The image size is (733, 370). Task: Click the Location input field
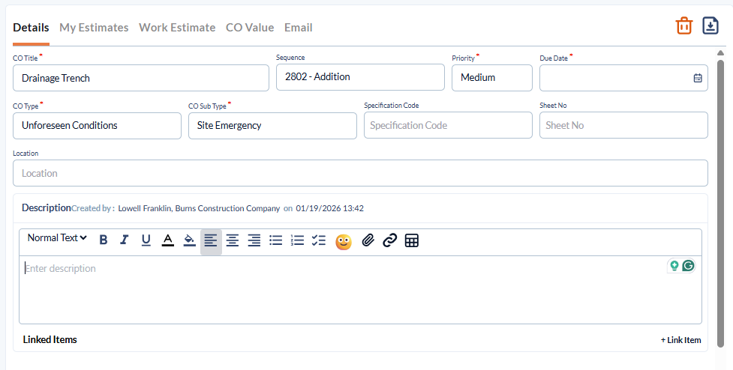(360, 173)
